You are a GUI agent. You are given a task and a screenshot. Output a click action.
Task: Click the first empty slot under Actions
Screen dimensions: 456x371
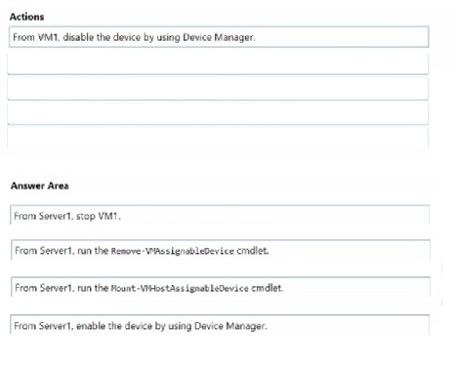coord(218,63)
